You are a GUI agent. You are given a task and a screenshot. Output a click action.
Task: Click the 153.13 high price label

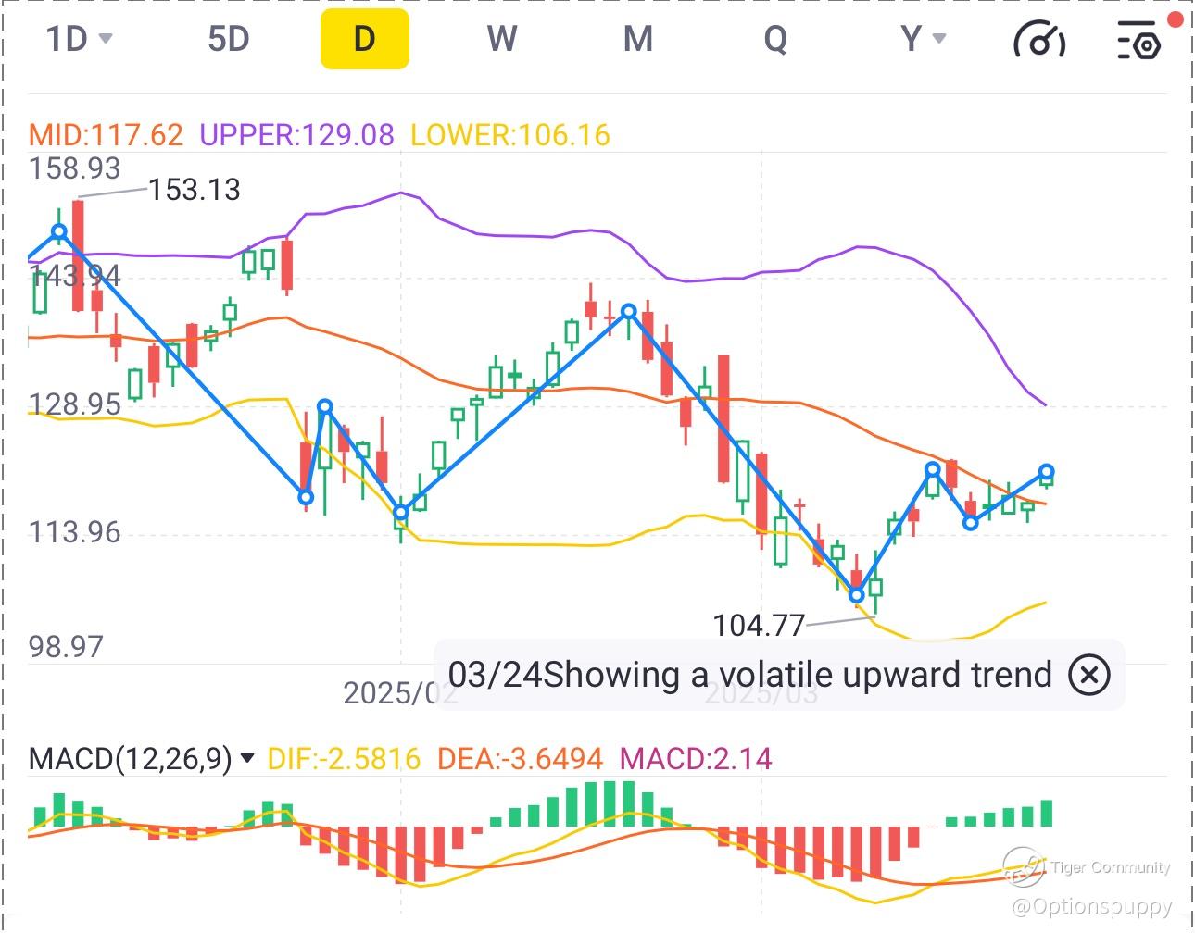click(195, 190)
